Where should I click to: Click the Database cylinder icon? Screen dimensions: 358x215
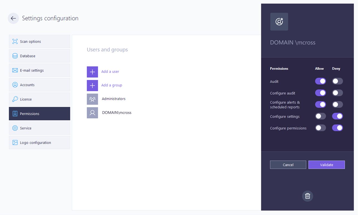15,56
